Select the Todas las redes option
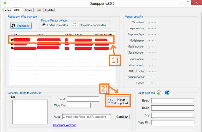202x132 pixels. tap(44, 25)
